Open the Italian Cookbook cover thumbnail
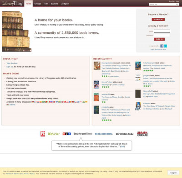The image size is (182, 178). [97, 66]
